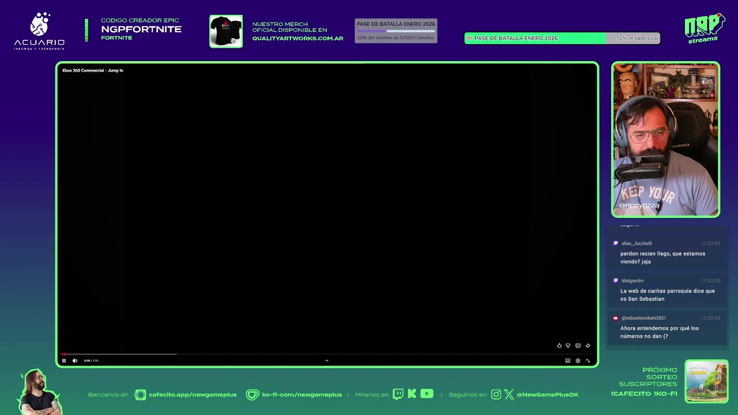Viewport: 738px width, 415px height.
Task: Click the NGP streams logo
Action: point(704,28)
